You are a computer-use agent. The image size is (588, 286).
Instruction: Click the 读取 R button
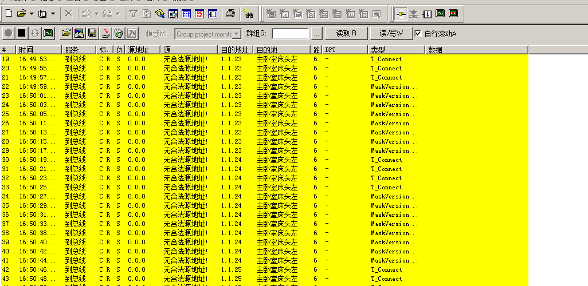click(x=346, y=34)
